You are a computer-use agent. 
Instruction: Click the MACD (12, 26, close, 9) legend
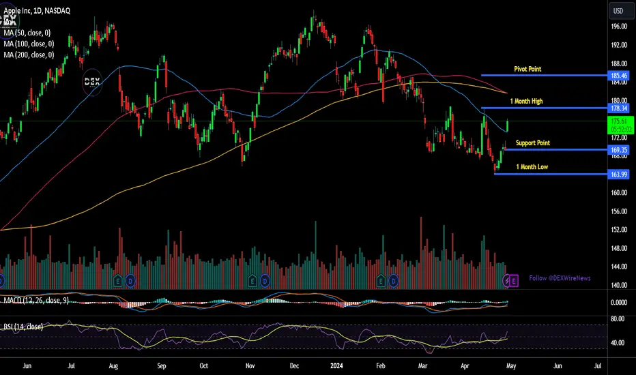[x=36, y=301]
